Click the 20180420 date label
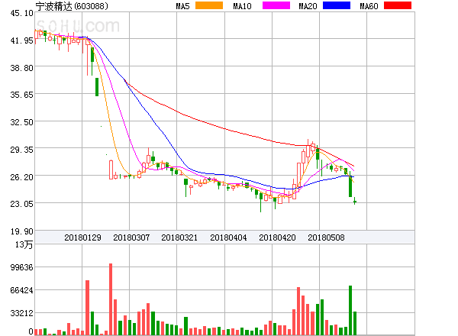The height and width of the screenshot is (336, 458). pos(277,237)
